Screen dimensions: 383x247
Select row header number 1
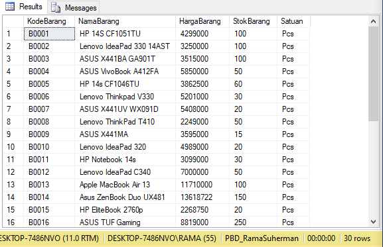(x=13, y=34)
